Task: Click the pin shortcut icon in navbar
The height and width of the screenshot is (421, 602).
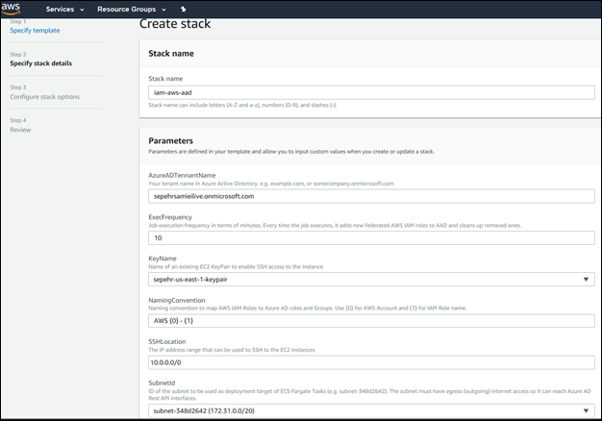Action: click(184, 10)
